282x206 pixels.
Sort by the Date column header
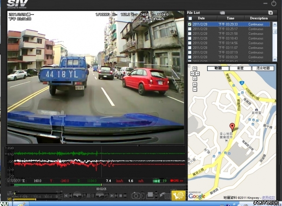(201, 18)
